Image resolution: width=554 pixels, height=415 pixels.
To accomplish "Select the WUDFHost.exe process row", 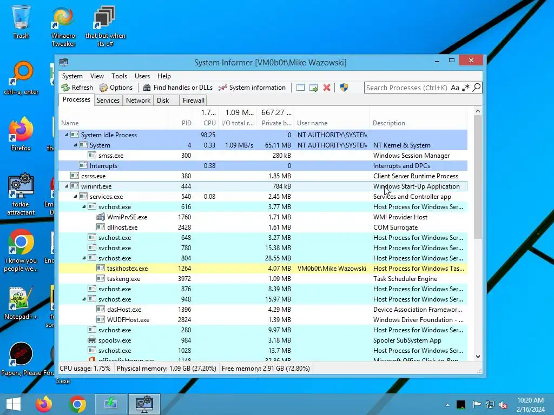I will [263, 319].
